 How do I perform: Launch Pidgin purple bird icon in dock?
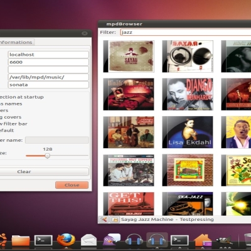[112, 240]
